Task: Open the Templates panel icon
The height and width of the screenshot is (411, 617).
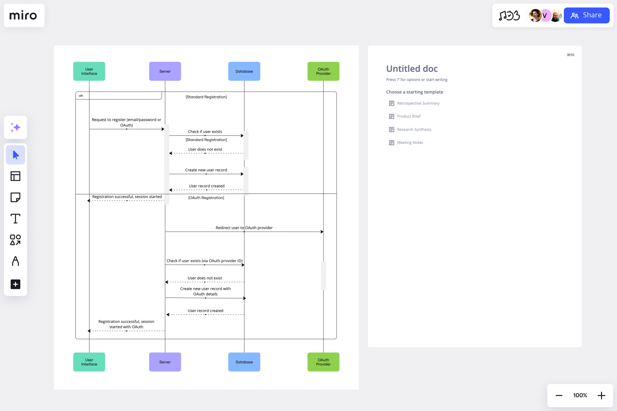Action: 15,176
